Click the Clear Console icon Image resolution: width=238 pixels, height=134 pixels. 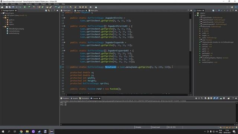pos(205,98)
